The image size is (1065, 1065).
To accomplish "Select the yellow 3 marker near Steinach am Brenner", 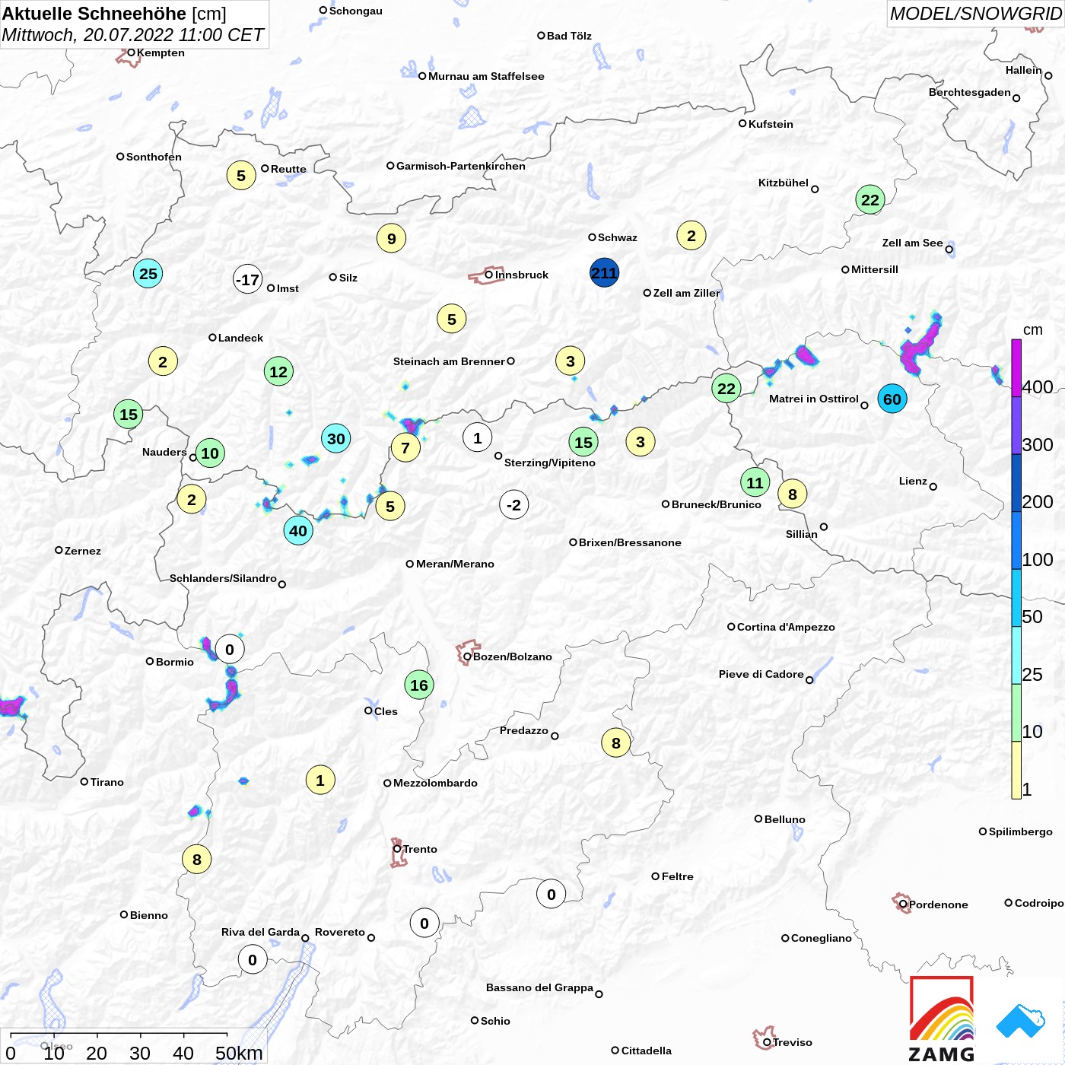I will pos(571,361).
